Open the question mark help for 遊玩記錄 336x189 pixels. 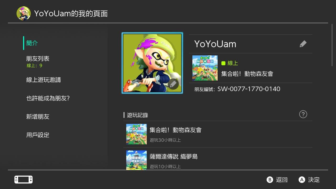coord(303,114)
